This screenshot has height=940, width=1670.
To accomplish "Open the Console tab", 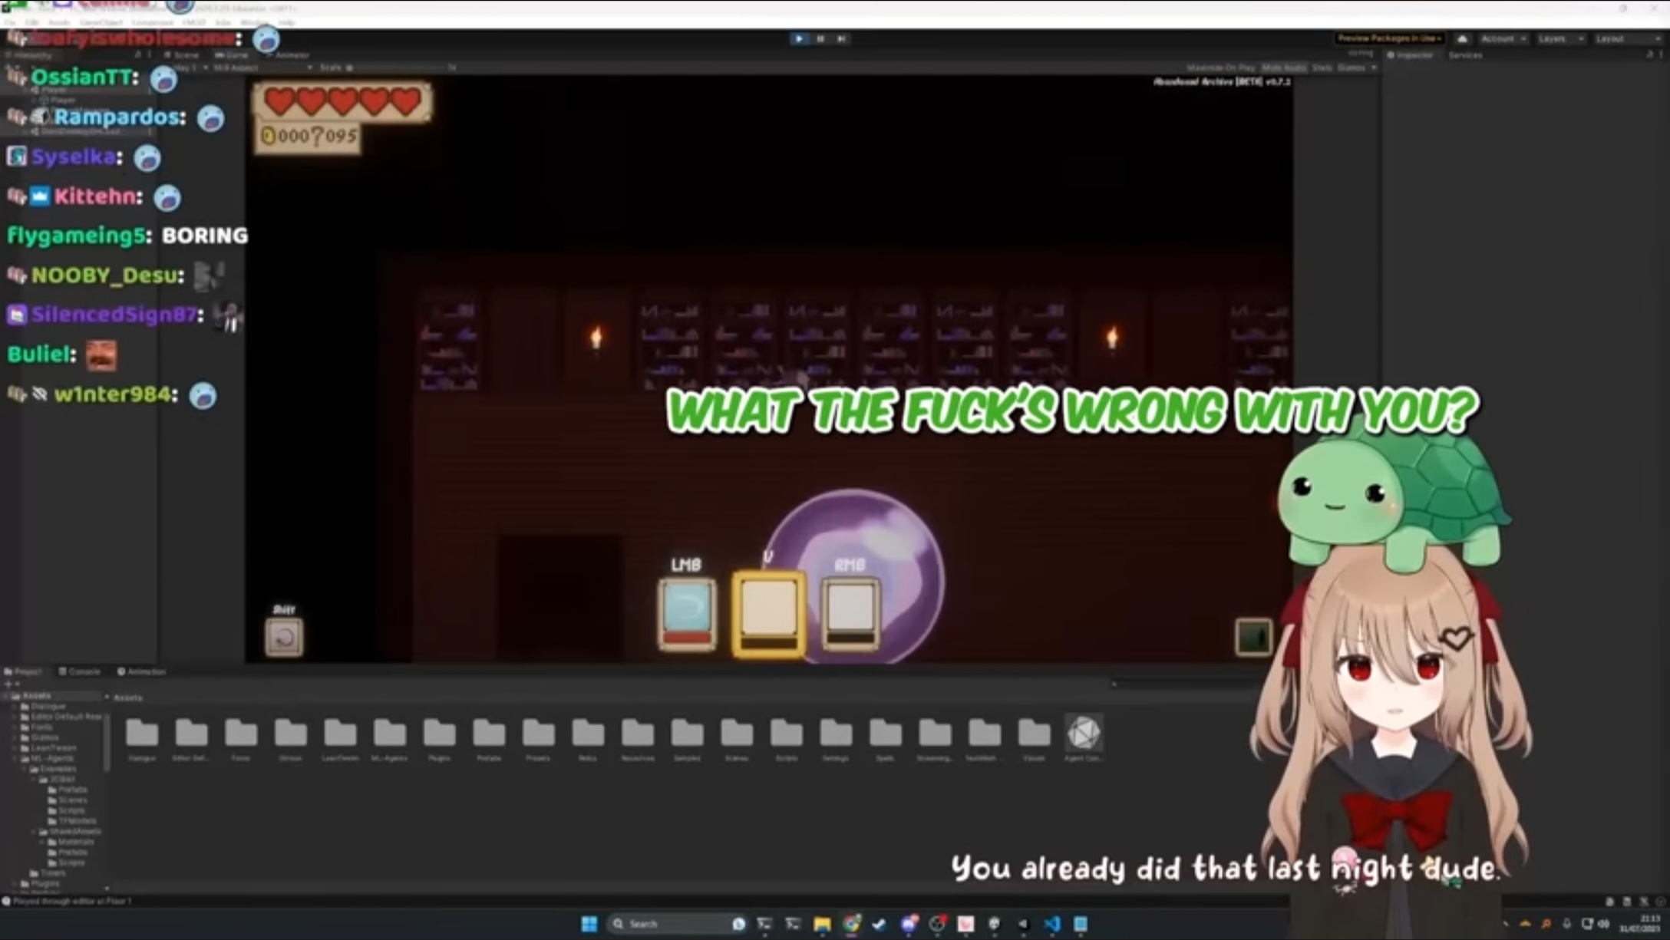I will [x=80, y=671].
